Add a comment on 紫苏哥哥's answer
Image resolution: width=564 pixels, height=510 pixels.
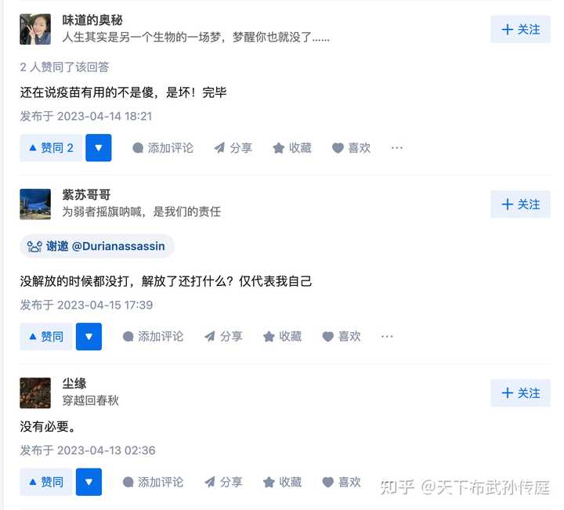pyautogui.click(x=154, y=337)
